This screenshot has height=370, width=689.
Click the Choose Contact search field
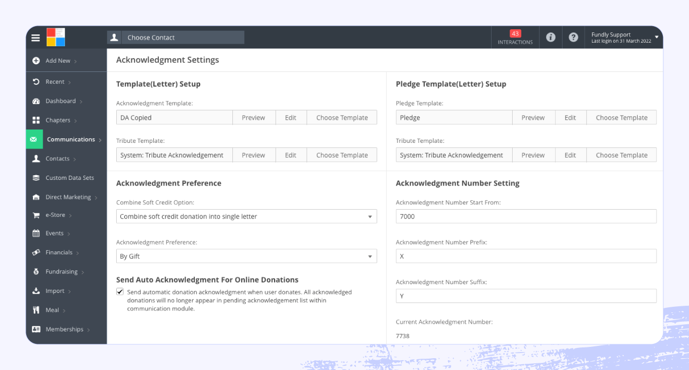click(x=183, y=38)
